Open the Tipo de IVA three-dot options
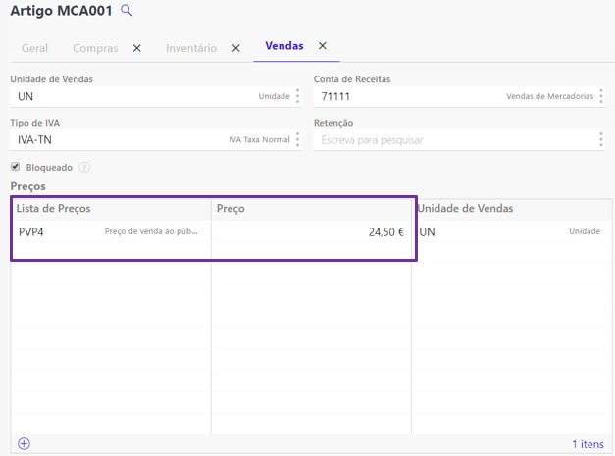Screen dimensions: 615x456 (298, 139)
